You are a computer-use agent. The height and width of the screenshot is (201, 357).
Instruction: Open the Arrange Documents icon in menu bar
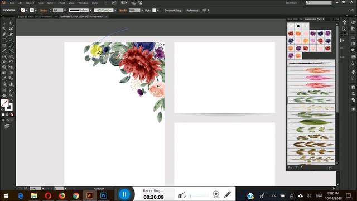coord(124,3)
